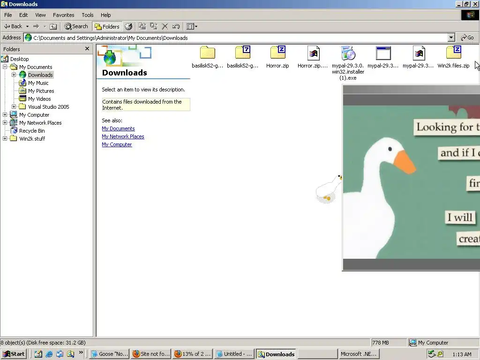Screen dimensions: 480x360
Task: Click inside the Address bar path
Action: [x=236, y=37]
